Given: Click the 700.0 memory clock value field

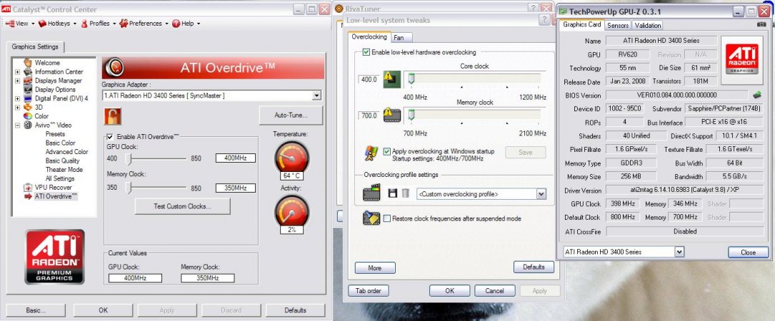Looking at the screenshot, I should 369,116.
